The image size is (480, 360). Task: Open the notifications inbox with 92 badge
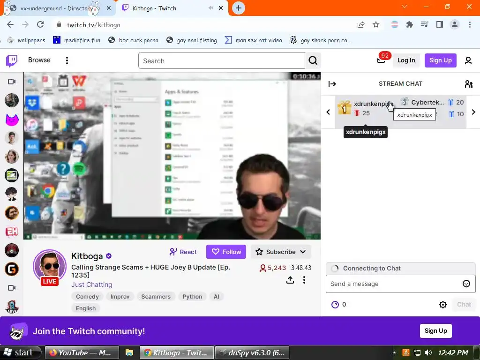point(381,60)
